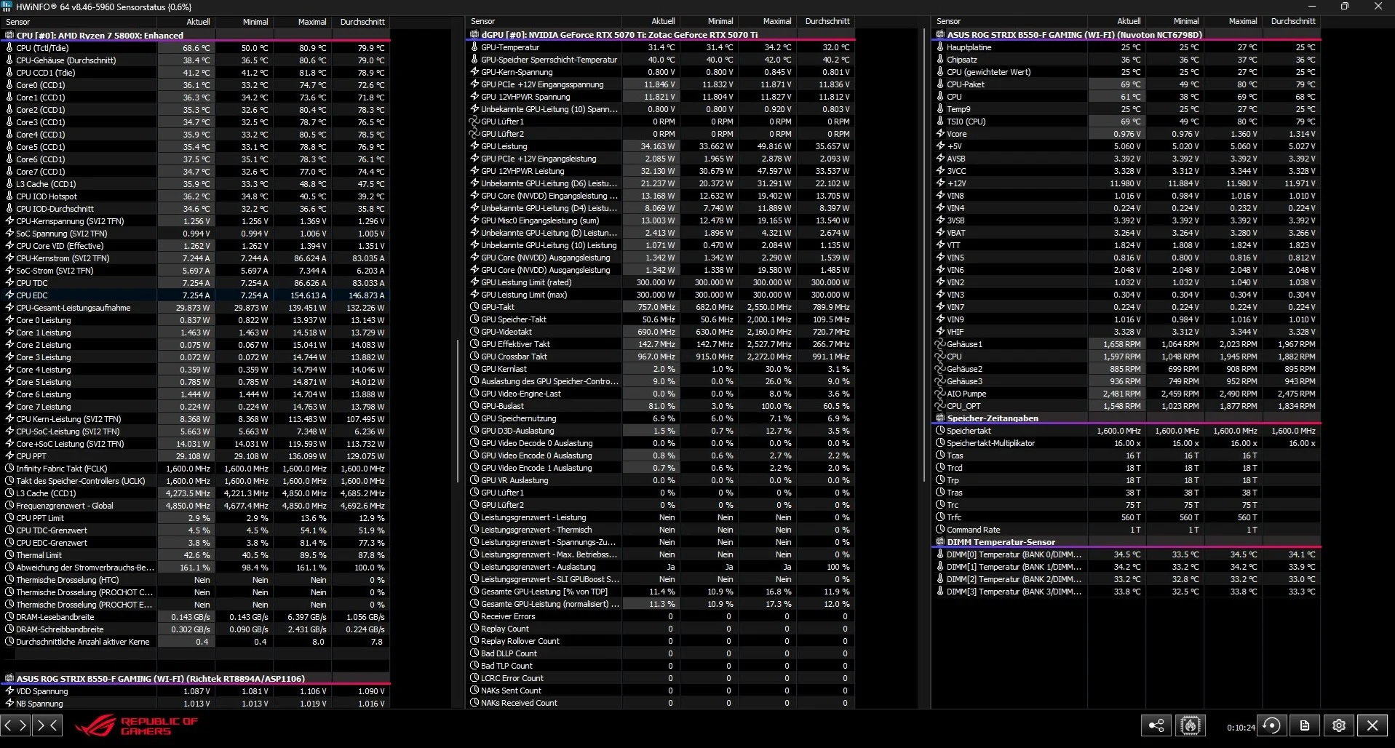
Task: Select the Receiver Errors row
Action: [x=661, y=616]
